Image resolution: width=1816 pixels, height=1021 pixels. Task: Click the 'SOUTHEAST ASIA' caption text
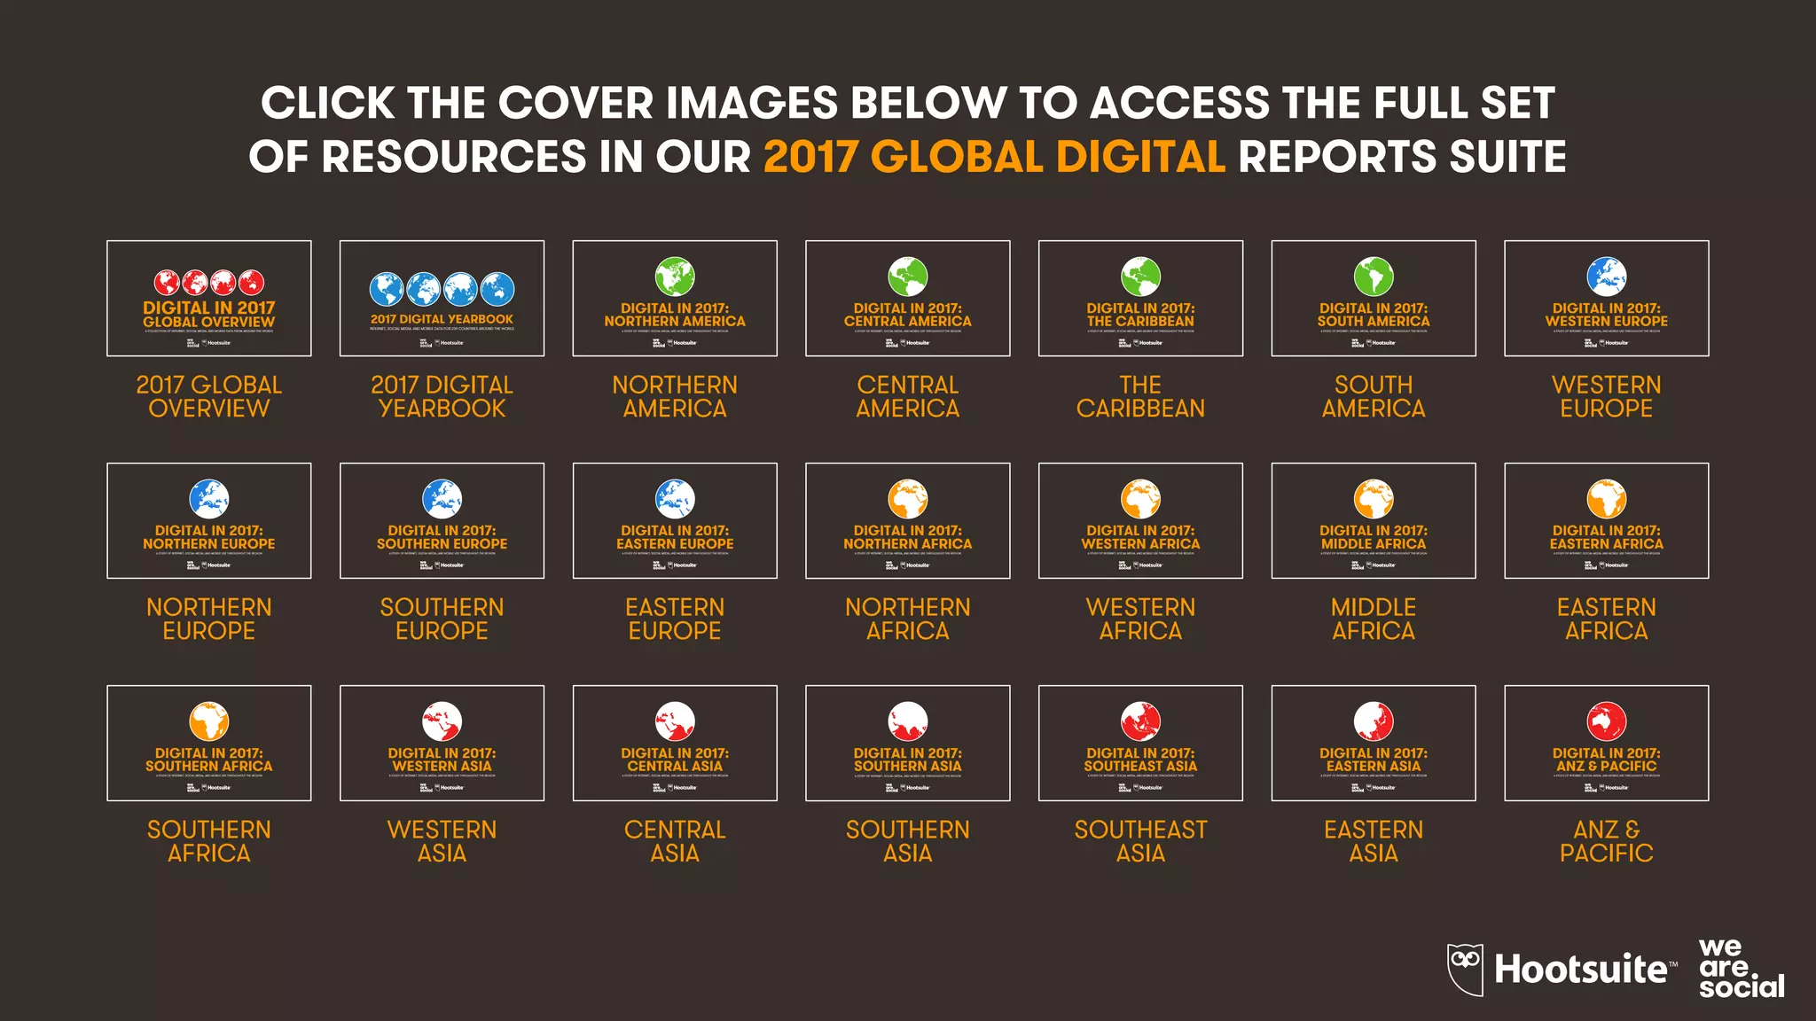[1141, 842]
